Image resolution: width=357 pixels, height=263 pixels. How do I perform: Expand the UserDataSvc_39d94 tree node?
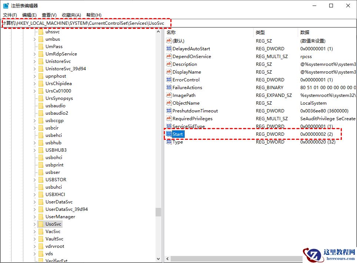click(x=34, y=209)
